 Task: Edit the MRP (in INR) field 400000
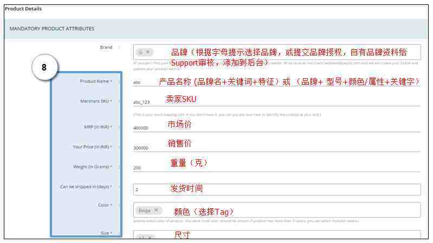point(277,127)
